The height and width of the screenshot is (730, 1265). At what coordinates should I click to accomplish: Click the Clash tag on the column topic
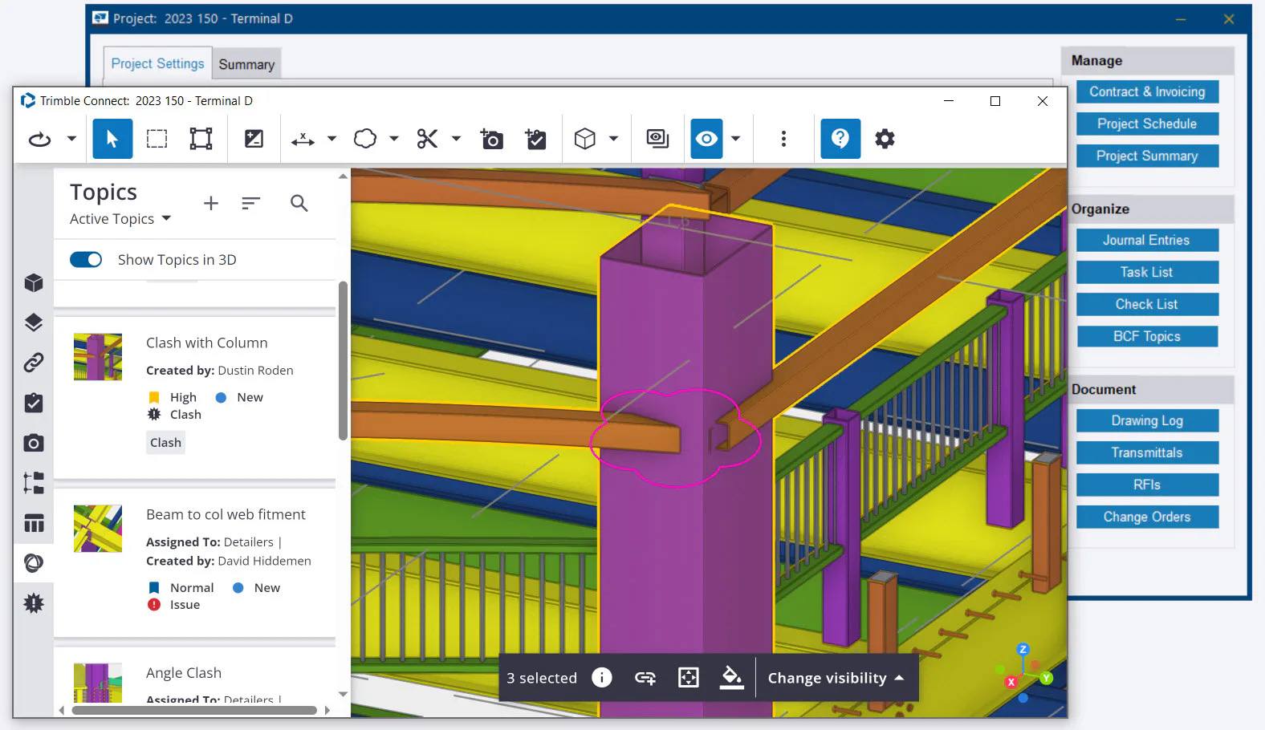click(165, 443)
